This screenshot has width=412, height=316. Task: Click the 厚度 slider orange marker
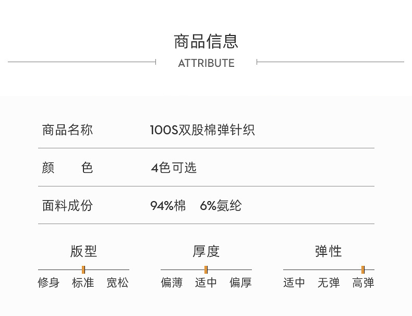pos(206,270)
